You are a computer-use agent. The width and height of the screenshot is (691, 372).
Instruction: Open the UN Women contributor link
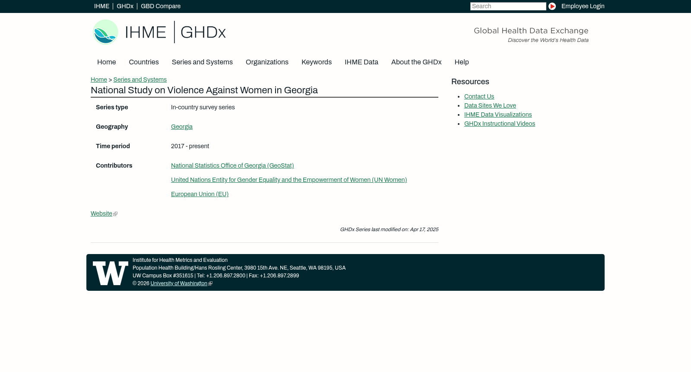[x=289, y=180]
